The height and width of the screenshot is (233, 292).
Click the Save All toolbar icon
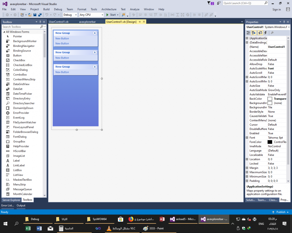point(40,15)
